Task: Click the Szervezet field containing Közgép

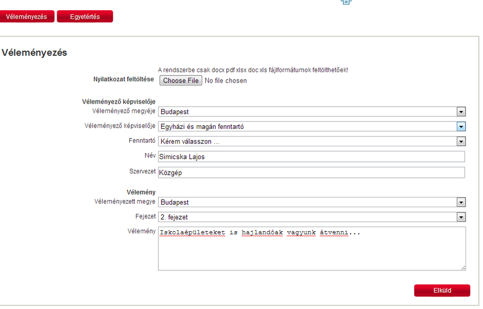Action: coord(312,172)
